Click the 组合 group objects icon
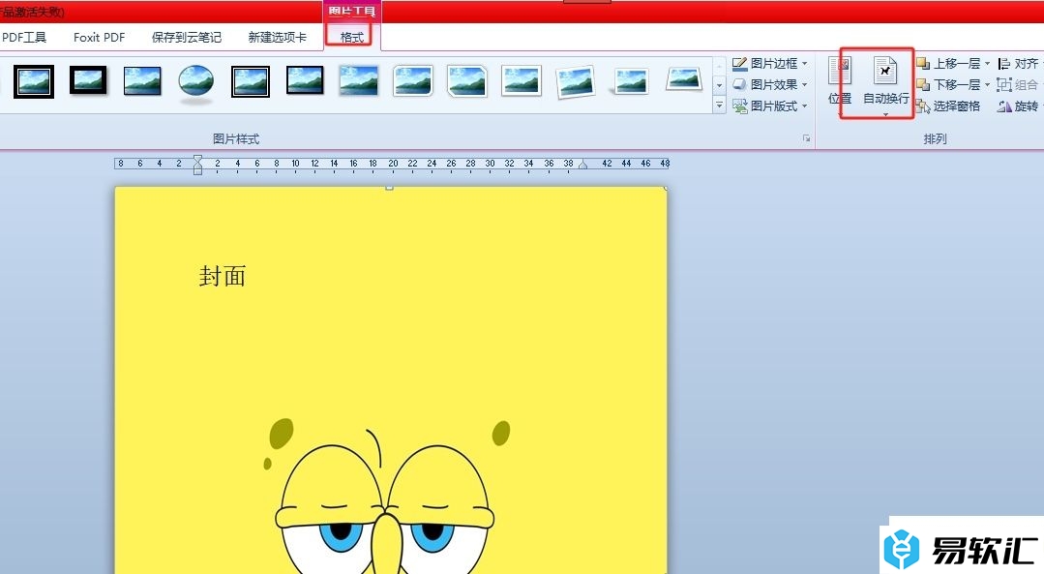1044x574 pixels. [x=1004, y=84]
